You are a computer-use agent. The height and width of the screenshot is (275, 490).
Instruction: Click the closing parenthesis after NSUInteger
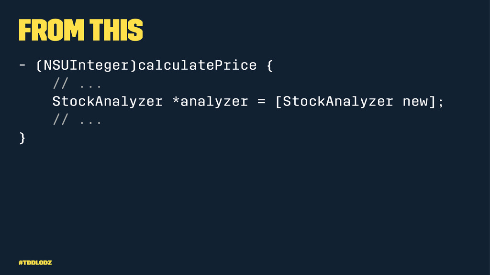pos(133,65)
